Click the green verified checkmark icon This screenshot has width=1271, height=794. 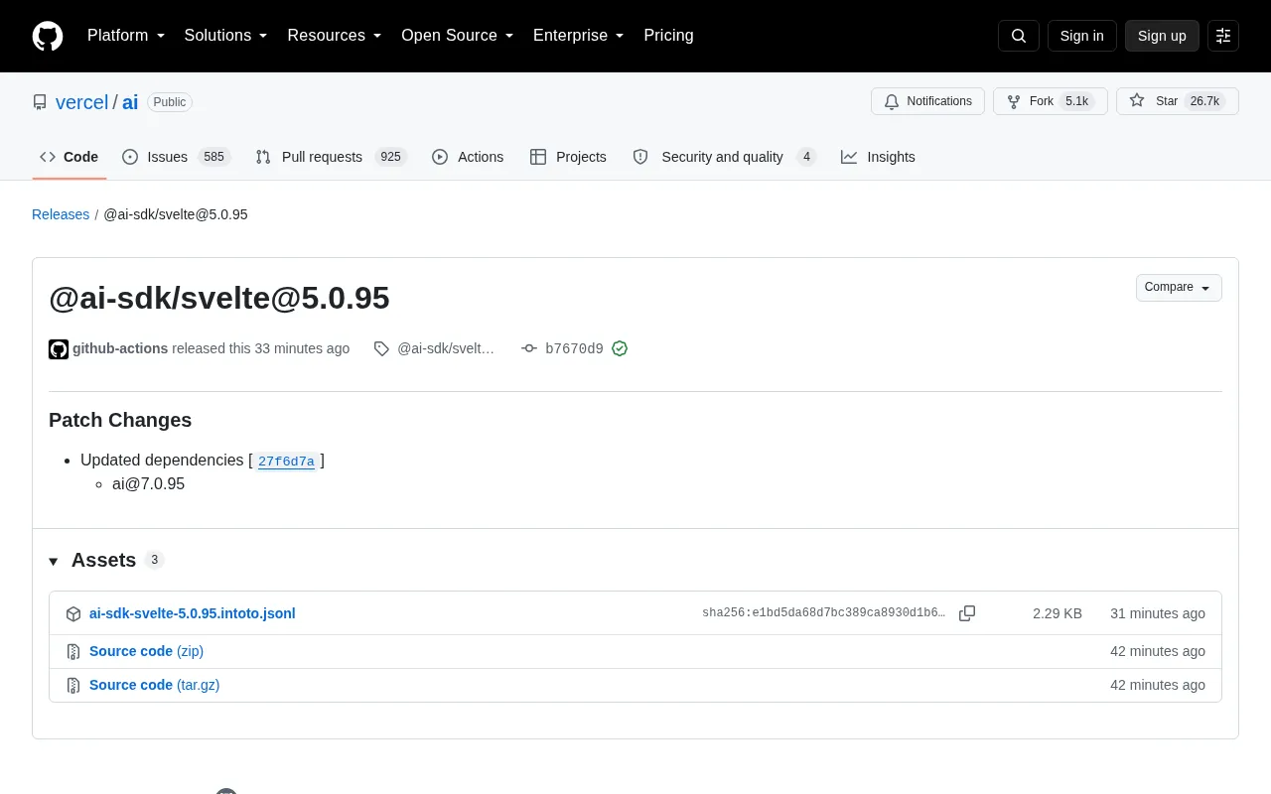click(620, 348)
